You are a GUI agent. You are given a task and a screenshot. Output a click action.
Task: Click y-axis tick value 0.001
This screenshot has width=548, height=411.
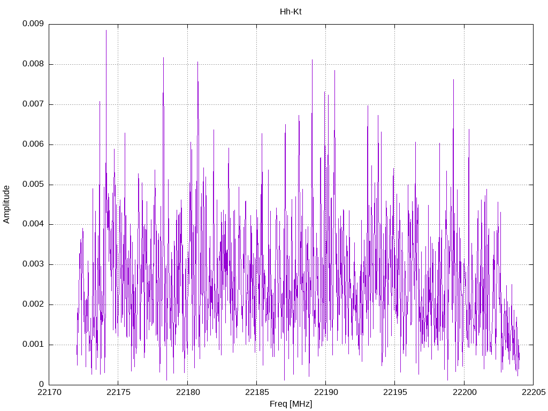33,344
